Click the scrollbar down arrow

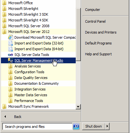pyautogui.click(x=78, y=107)
